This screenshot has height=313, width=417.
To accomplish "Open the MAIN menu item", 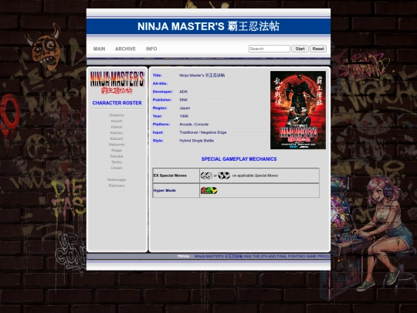I will coord(99,49).
